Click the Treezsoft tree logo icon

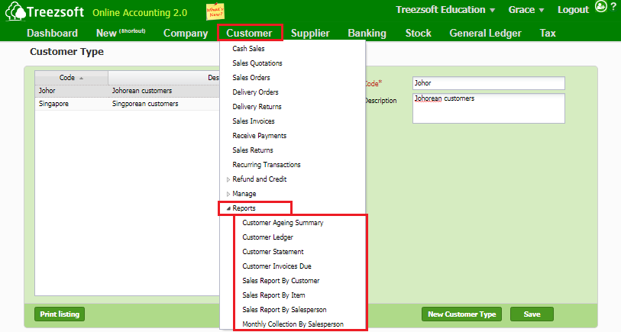(x=15, y=11)
